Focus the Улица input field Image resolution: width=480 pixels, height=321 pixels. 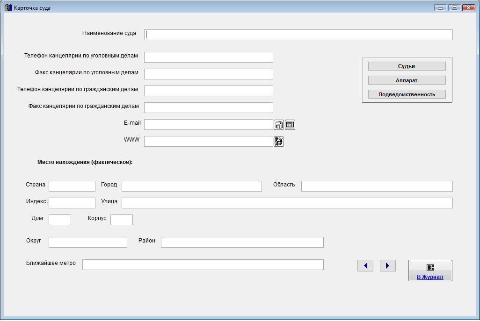pos(287,203)
